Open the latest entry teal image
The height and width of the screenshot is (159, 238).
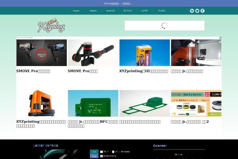point(59,154)
